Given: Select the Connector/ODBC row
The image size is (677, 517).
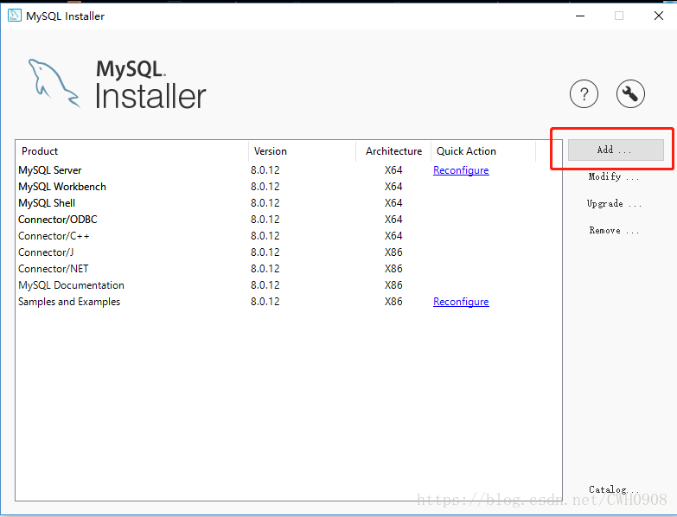Looking at the screenshot, I should pyautogui.click(x=289, y=220).
